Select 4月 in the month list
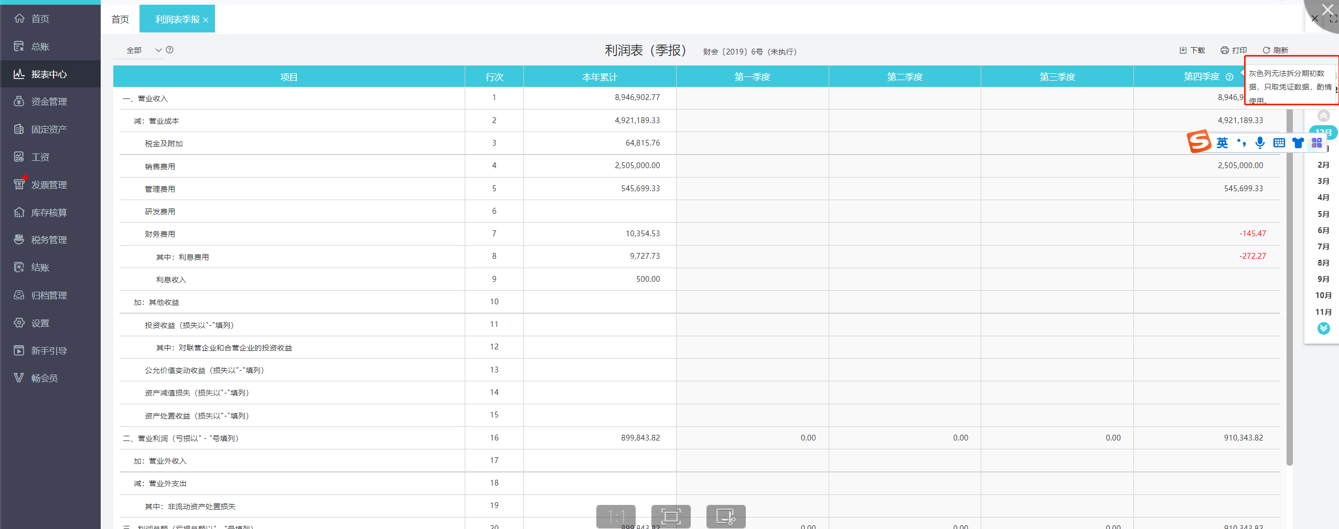Image resolution: width=1339 pixels, height=529 pixels. [x=1323, y=197]
